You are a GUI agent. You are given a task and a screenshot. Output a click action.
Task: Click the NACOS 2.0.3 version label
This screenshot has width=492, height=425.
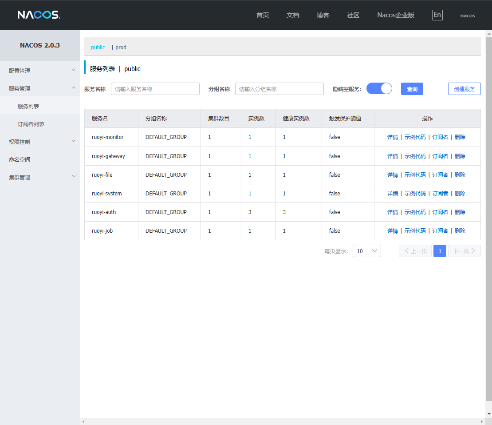coord(40,45)
